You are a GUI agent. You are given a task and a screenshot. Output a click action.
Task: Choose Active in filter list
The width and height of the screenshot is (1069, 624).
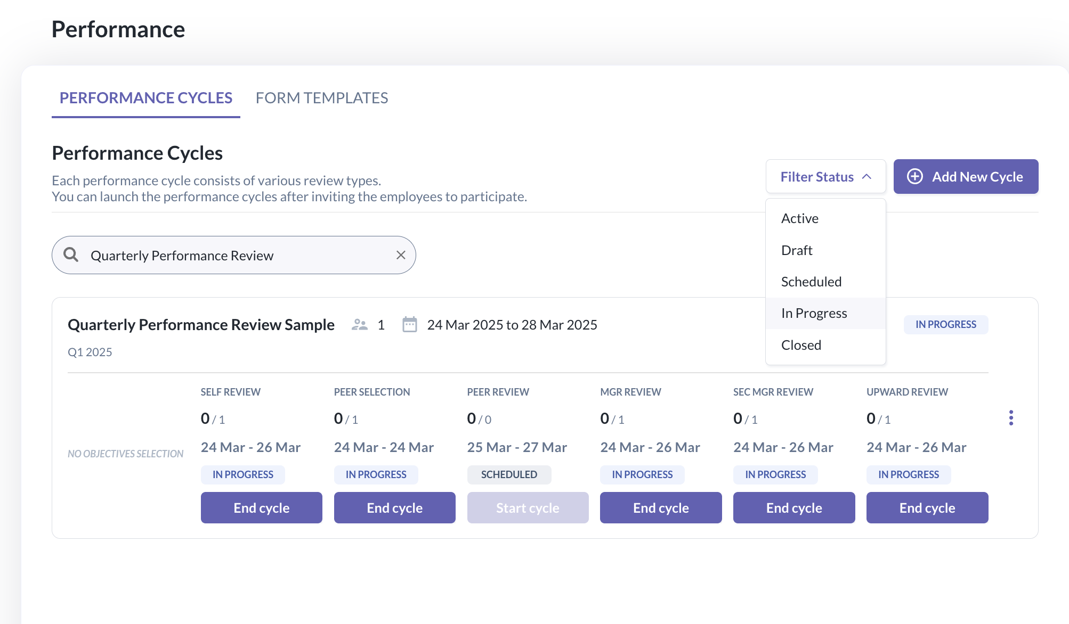coord(799,218)
